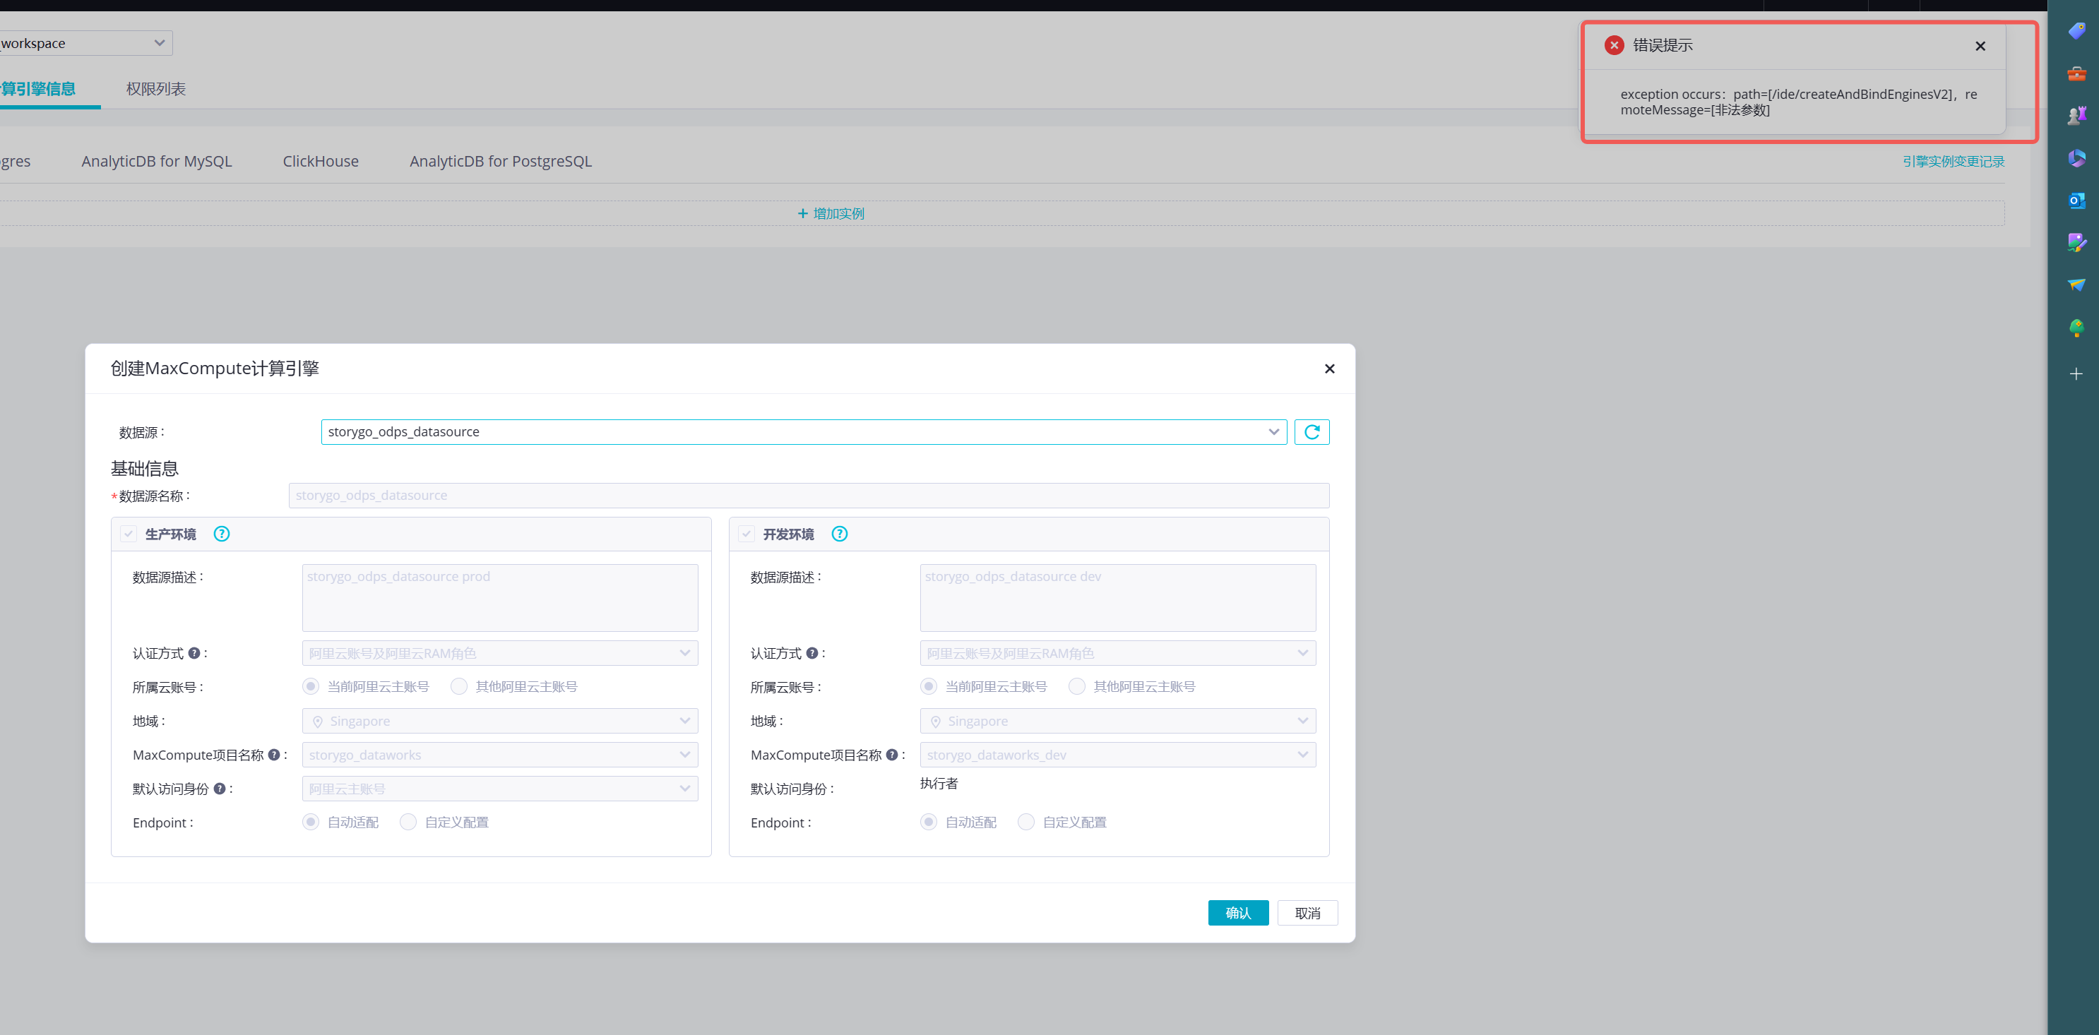2099x1035 pixels.
Task: Close the 错误提示 error notification
Action: [x=1980, y=47]
